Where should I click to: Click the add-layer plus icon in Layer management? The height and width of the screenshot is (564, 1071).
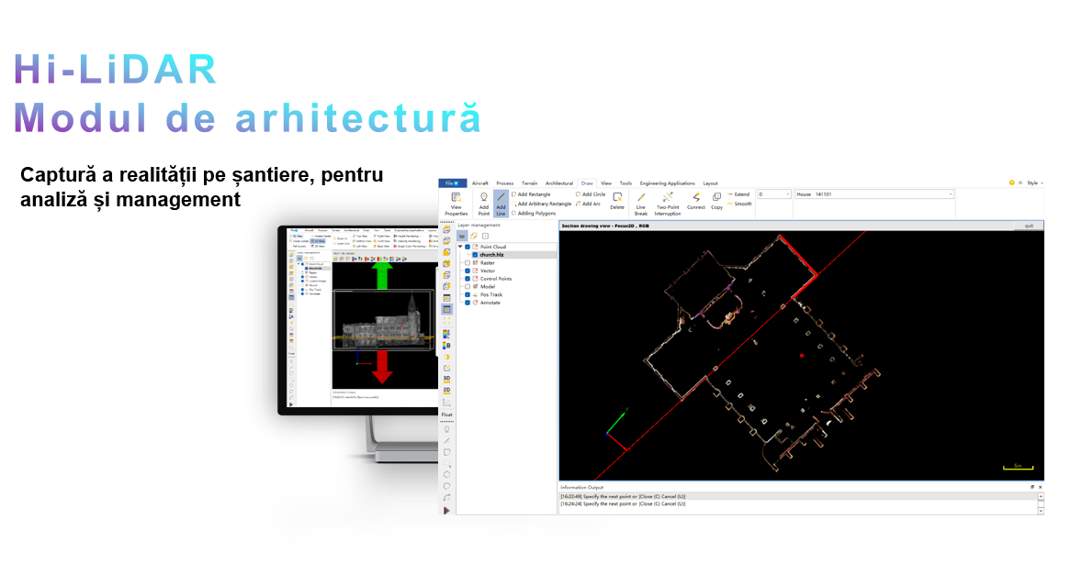[x=486, y=236]
